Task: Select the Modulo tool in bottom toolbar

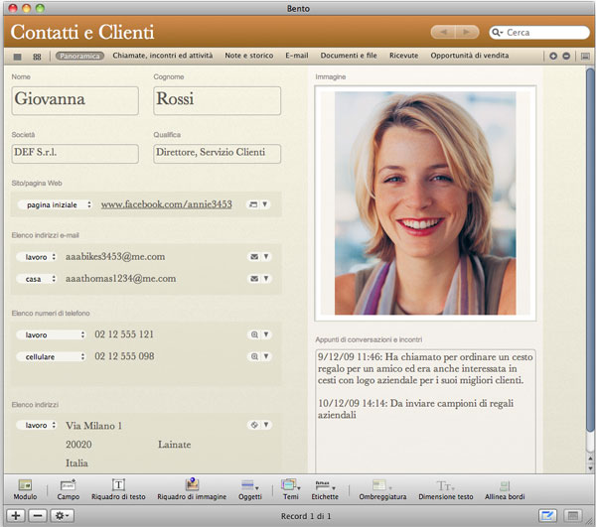Action: [25, 488]
